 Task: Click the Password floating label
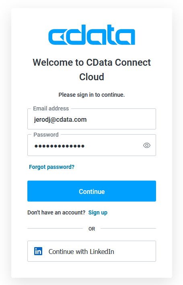tap(46, 135)
